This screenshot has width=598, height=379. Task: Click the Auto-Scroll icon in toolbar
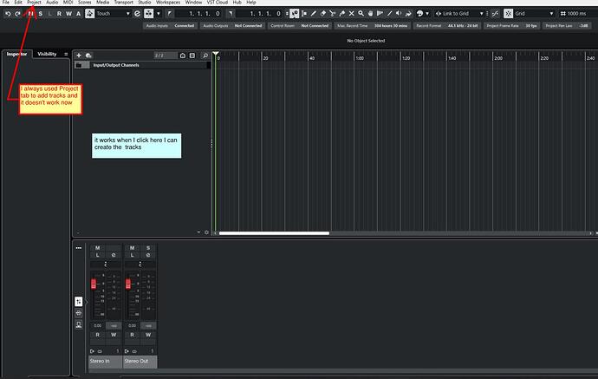coord(148,14)
